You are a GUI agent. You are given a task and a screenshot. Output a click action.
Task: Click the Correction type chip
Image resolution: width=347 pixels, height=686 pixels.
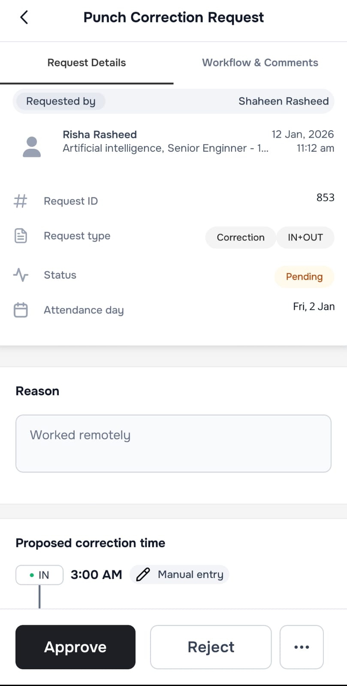(241, 238)
